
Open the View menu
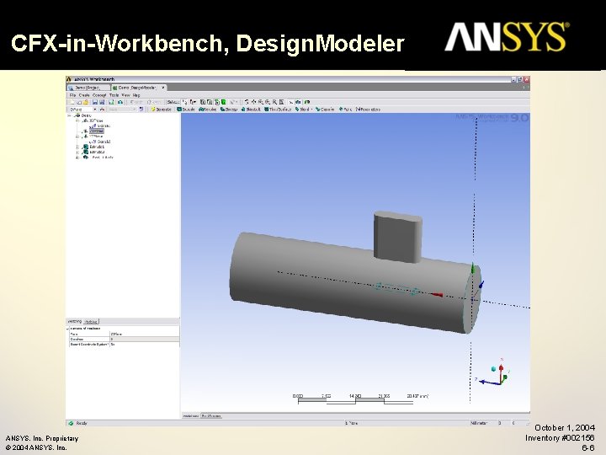pyautogui.click(x=125, y=95)
